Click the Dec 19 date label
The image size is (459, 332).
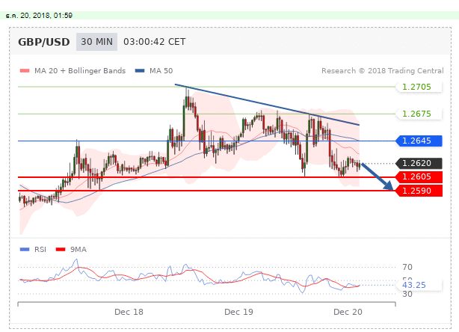(238, 312)
